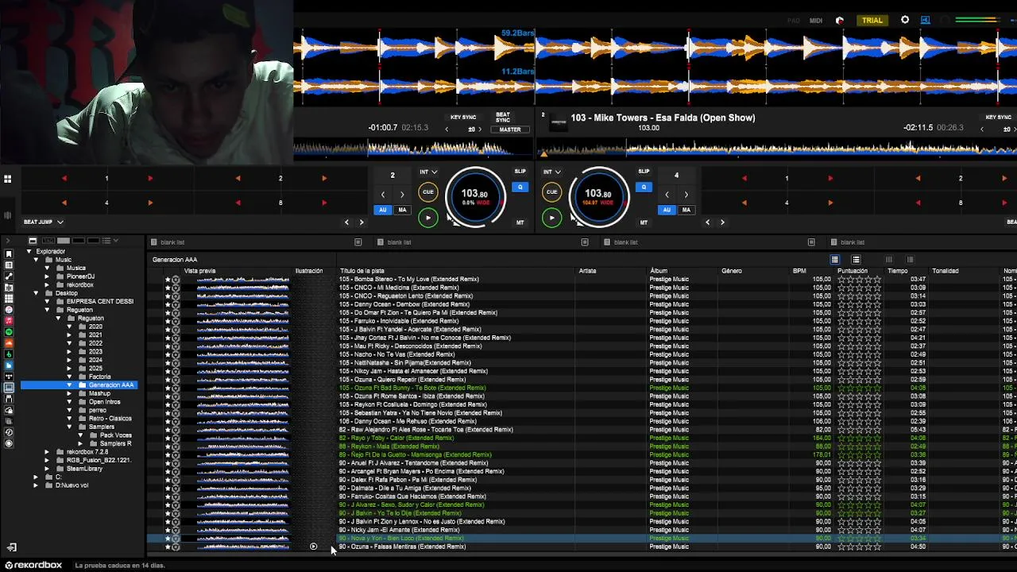The height and width of the screenshot is (572, 1017).
Task: Select the Explorer computer icon in sidebar
Action: pos(9,387)
